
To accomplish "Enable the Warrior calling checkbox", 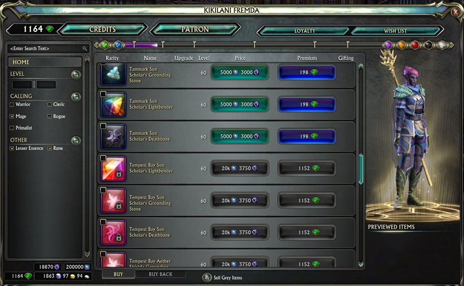I will 12,105.
